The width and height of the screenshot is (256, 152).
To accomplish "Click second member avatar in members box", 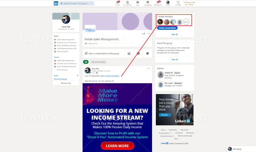I will click(166, 22).
